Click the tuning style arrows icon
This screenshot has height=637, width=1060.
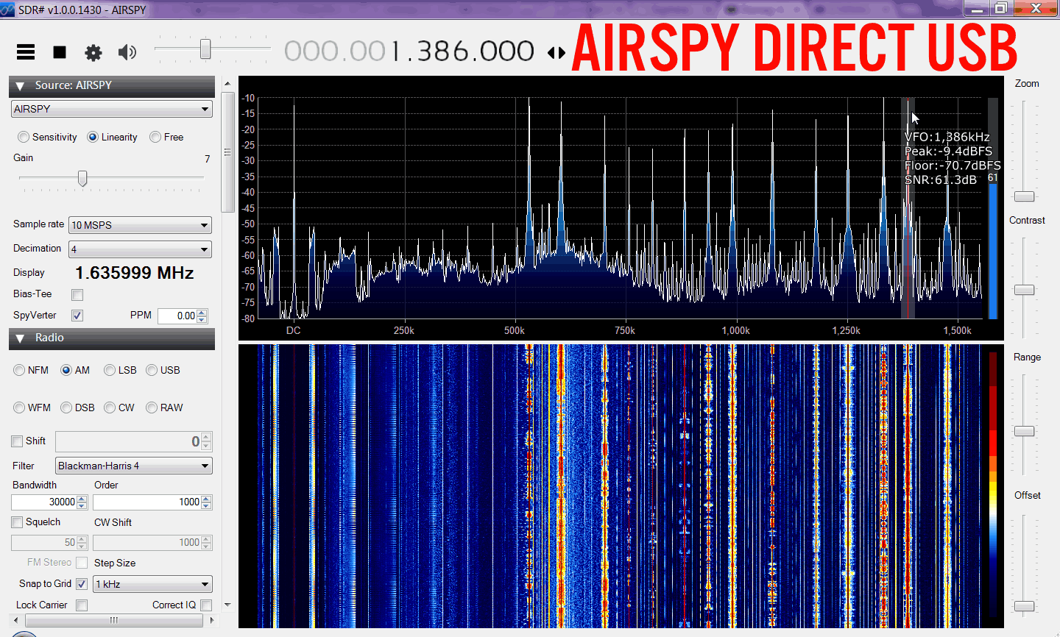tap(556, 52)
